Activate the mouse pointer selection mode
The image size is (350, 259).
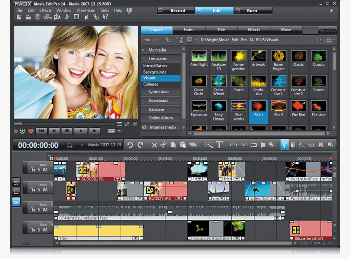pos(285,145)
